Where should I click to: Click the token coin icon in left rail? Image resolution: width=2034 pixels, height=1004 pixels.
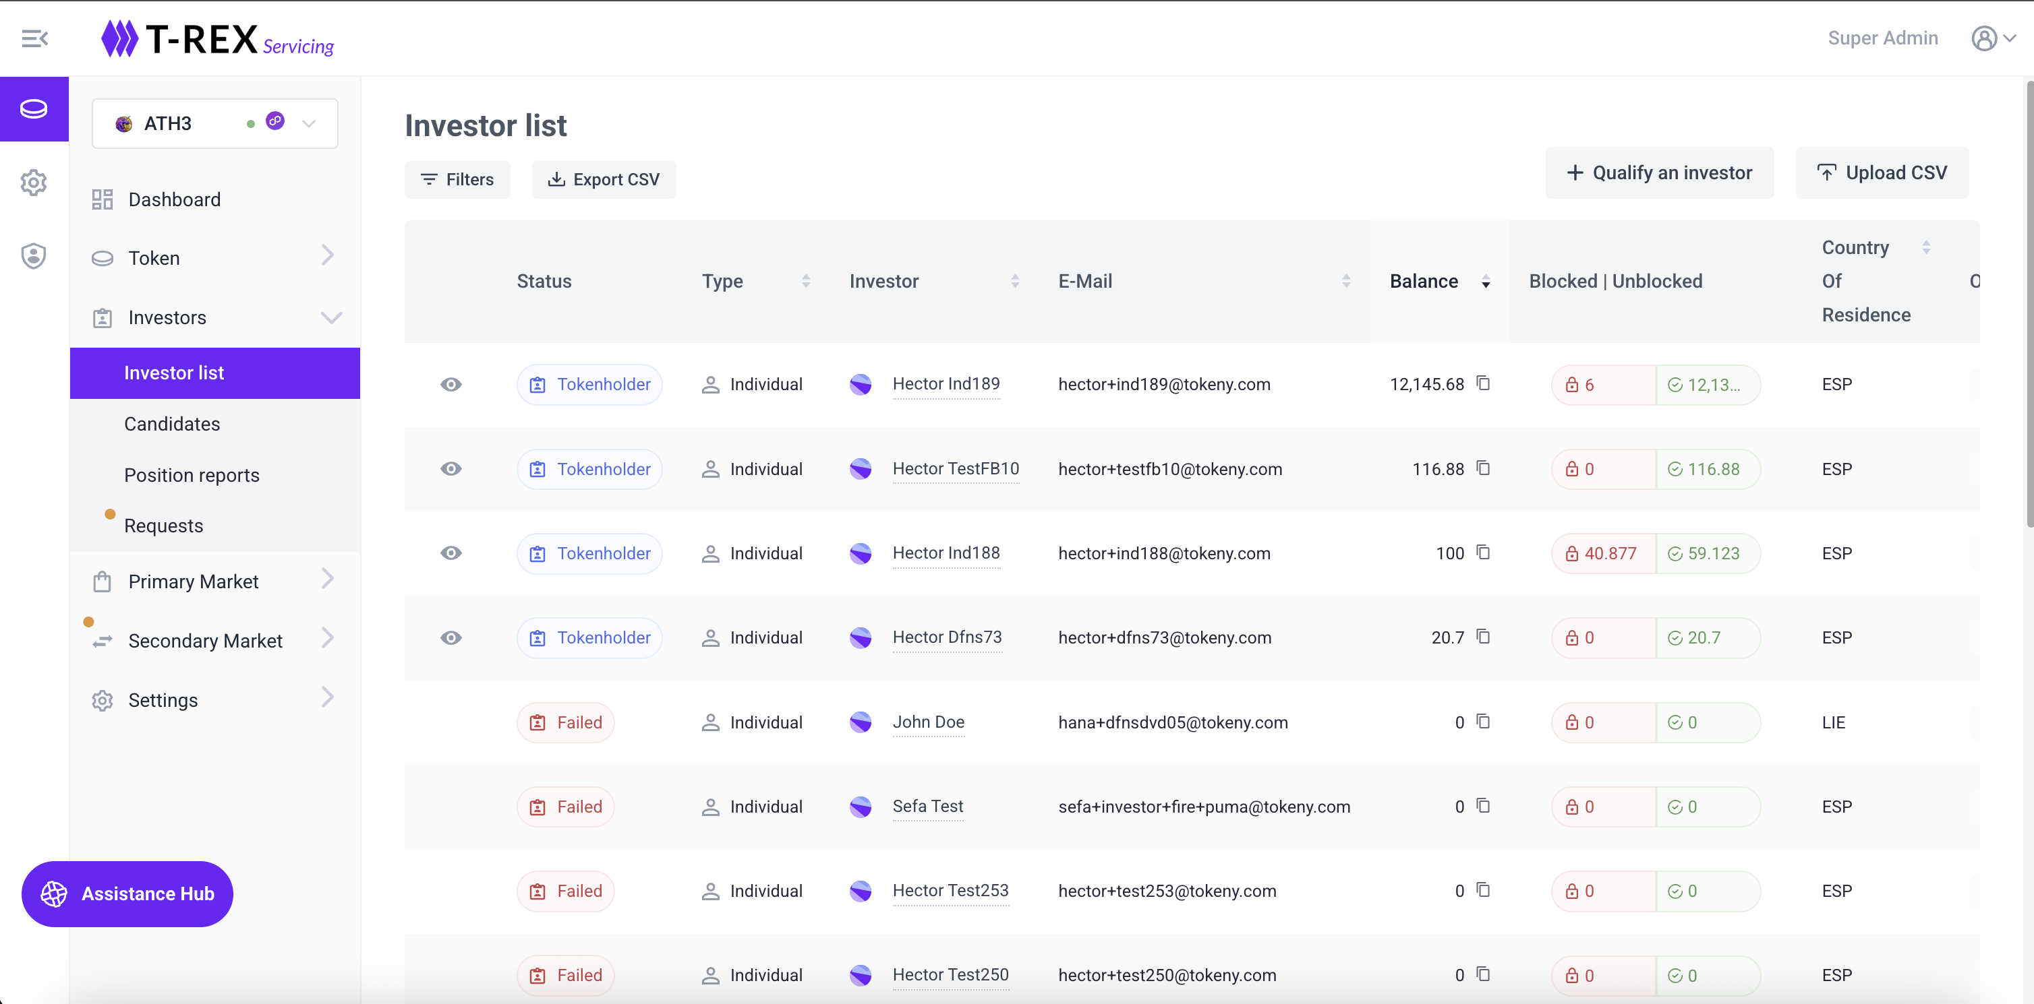point(34,109)
